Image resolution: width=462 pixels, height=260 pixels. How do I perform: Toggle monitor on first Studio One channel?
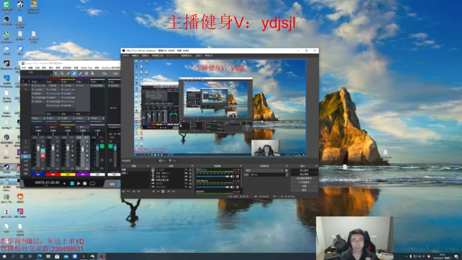pos(43,151)
